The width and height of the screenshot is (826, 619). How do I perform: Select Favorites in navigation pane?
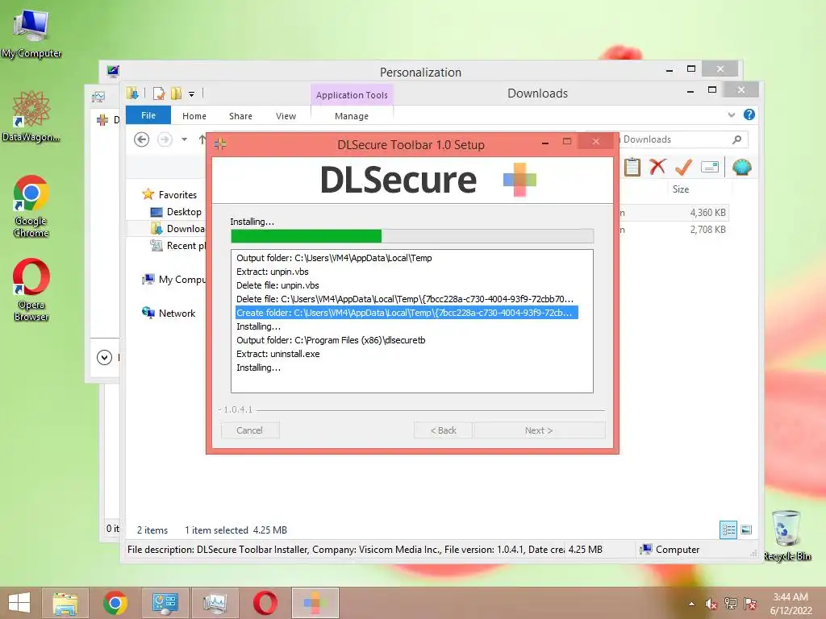[169, 195]
